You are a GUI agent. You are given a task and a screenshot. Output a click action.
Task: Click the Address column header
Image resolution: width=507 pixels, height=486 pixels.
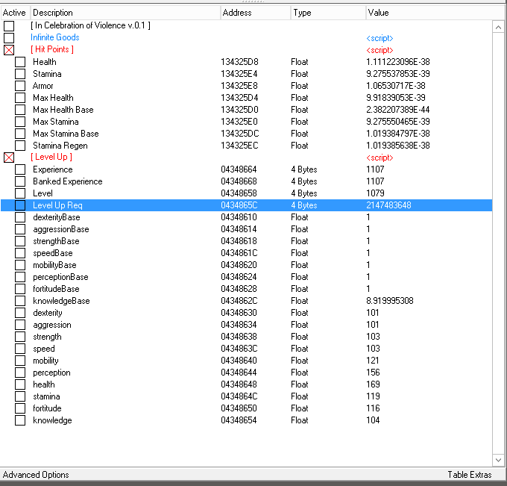point(256,13)
